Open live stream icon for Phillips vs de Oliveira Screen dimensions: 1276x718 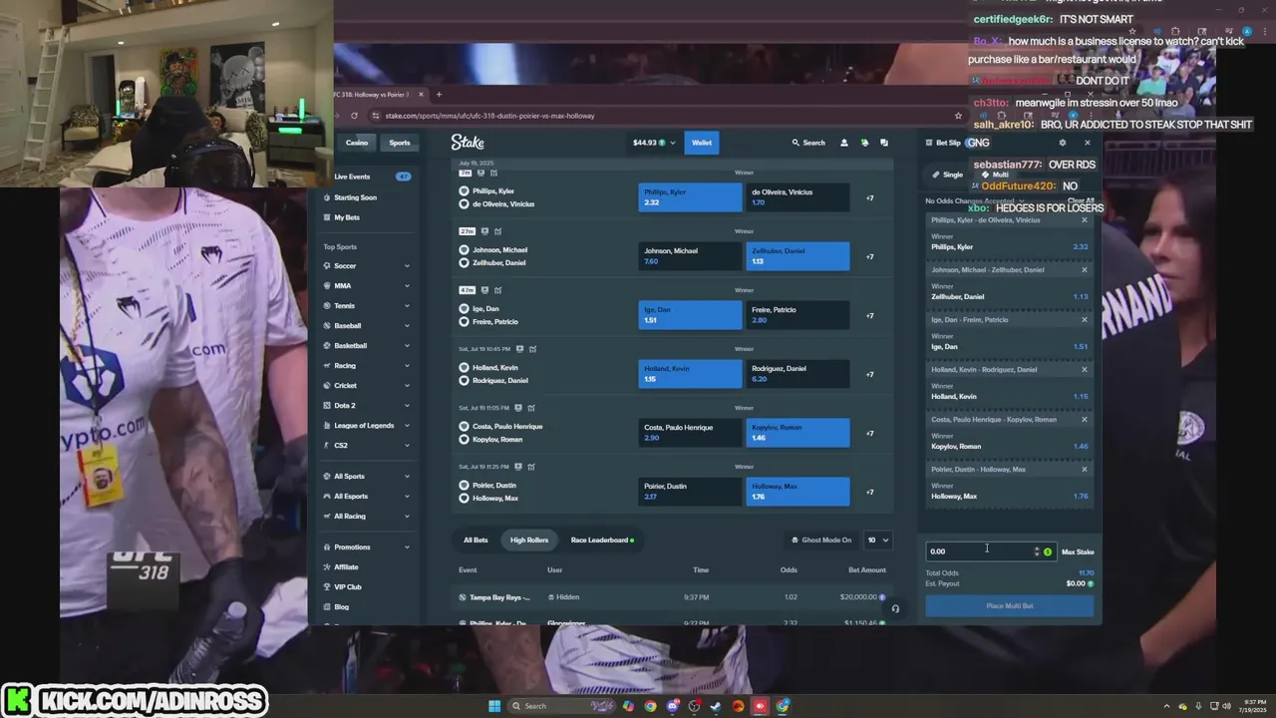pos(480,173)
